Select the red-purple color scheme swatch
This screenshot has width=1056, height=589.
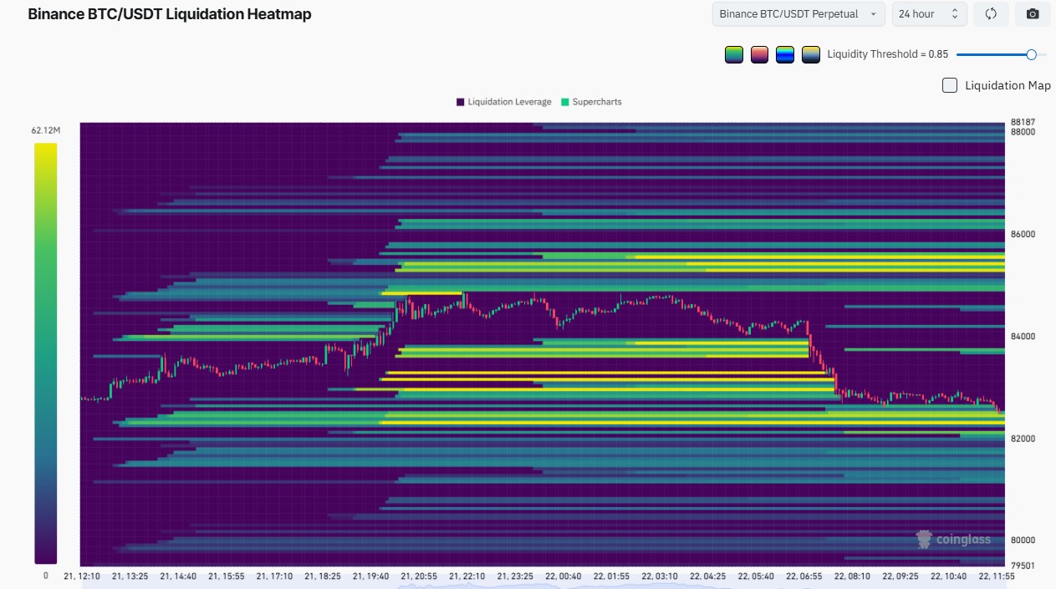(x=759, y=54)
